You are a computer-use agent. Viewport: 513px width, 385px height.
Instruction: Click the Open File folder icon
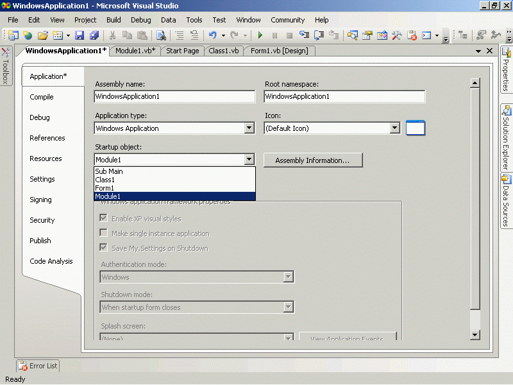point(42,36)
